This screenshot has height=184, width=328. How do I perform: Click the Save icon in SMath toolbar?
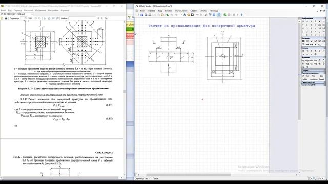[146, 15]
